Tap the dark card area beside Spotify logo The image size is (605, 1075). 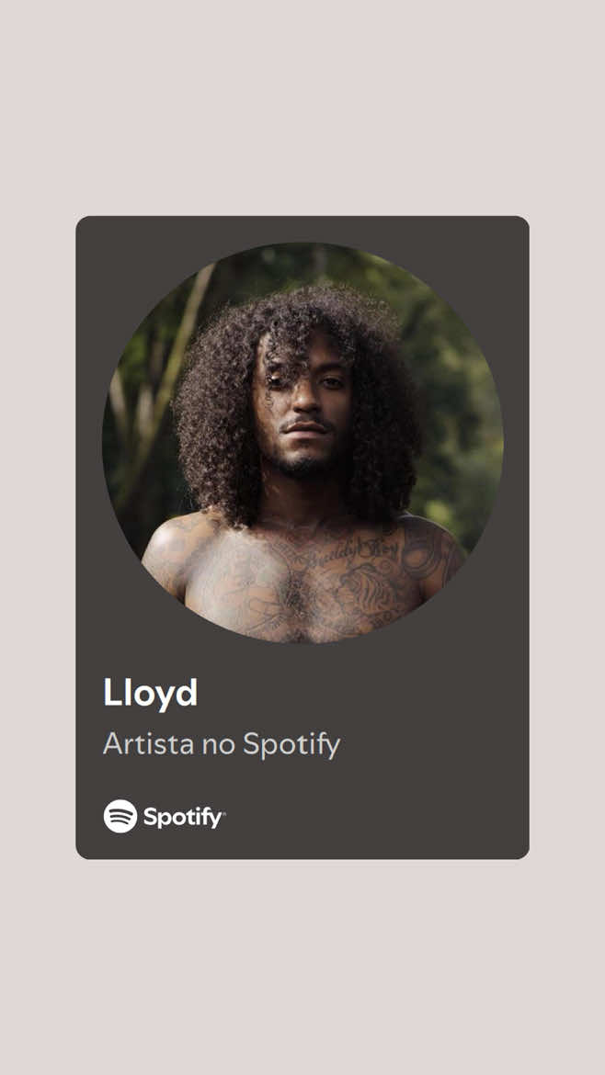tap(377, 816)
